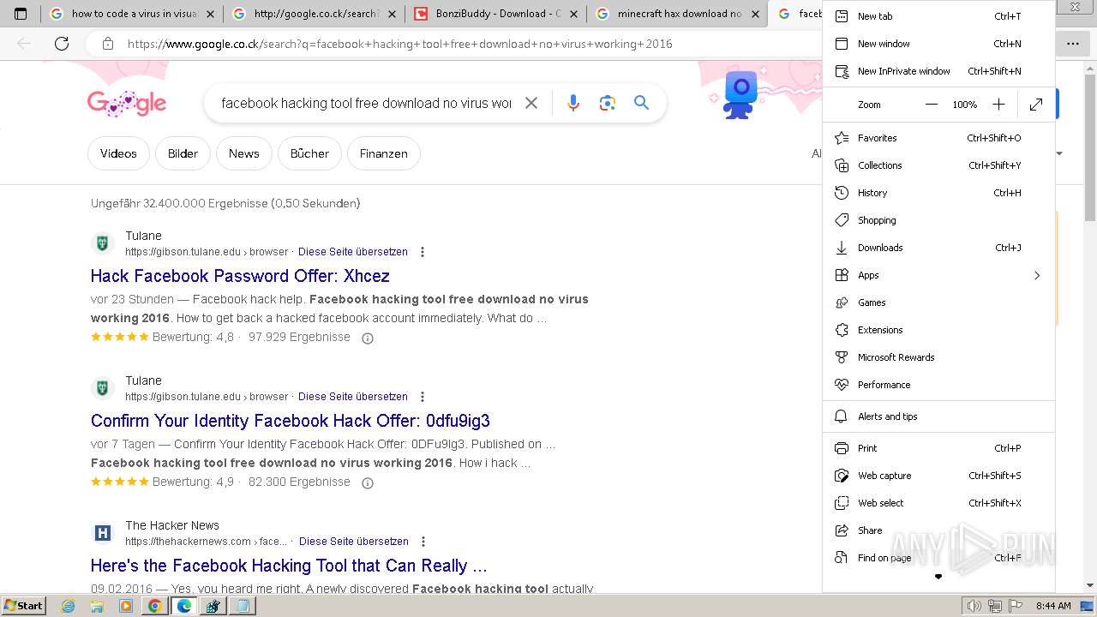Increase zoom with plus button
Viewport: 1097px width, 617px height.
point(998,105)
